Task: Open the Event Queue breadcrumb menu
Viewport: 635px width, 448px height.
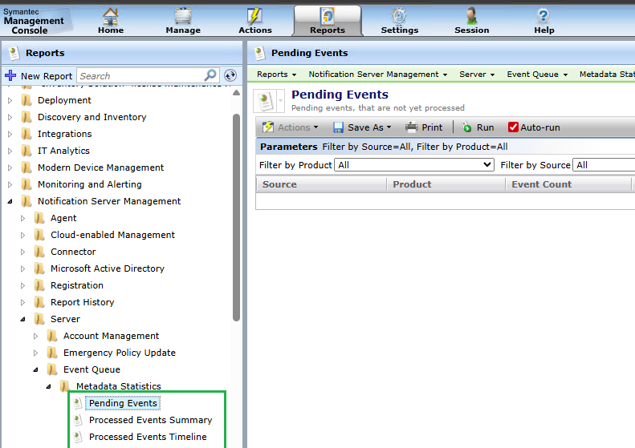Action: (537, 74)
